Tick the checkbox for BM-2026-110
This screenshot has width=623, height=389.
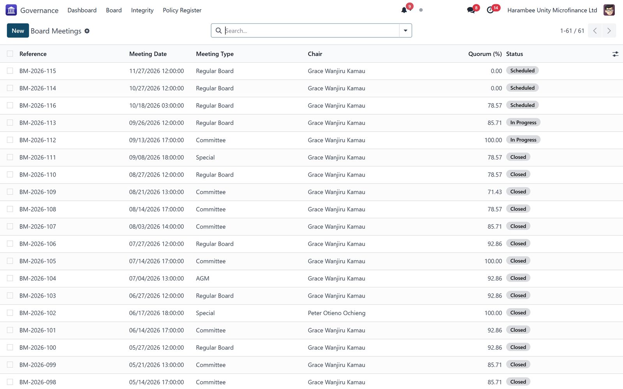[x=10, y=175]
